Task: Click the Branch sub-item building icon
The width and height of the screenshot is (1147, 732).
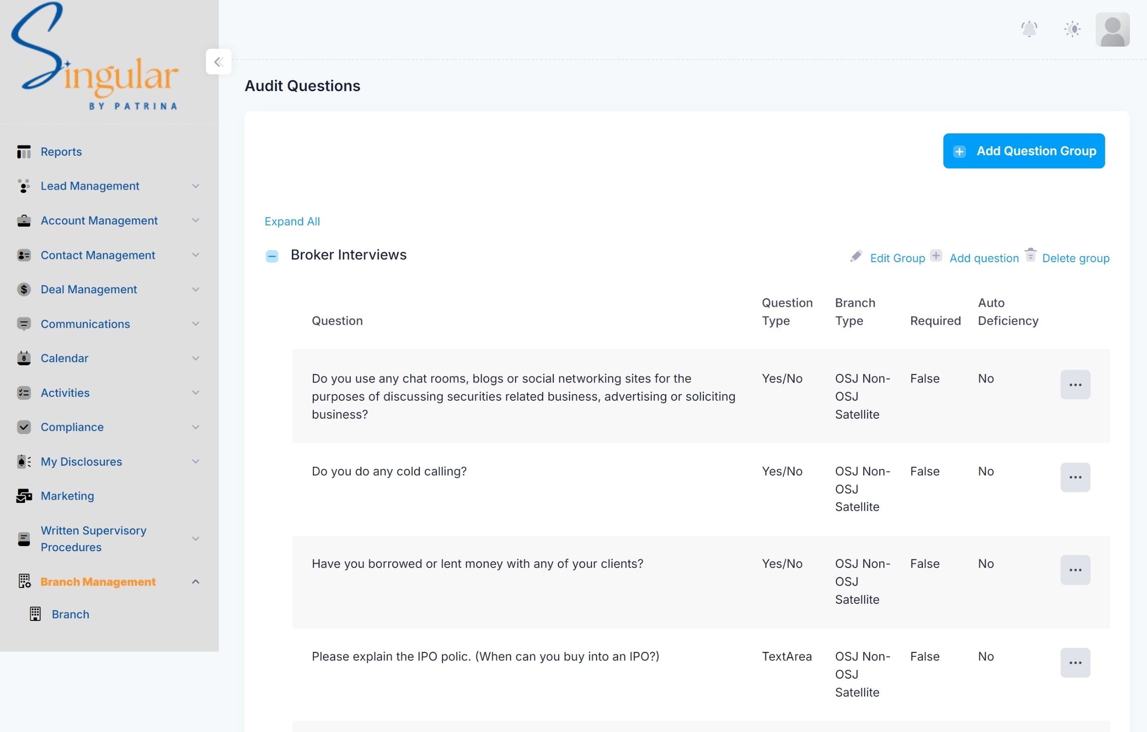Action: click(x=35, y=614)
